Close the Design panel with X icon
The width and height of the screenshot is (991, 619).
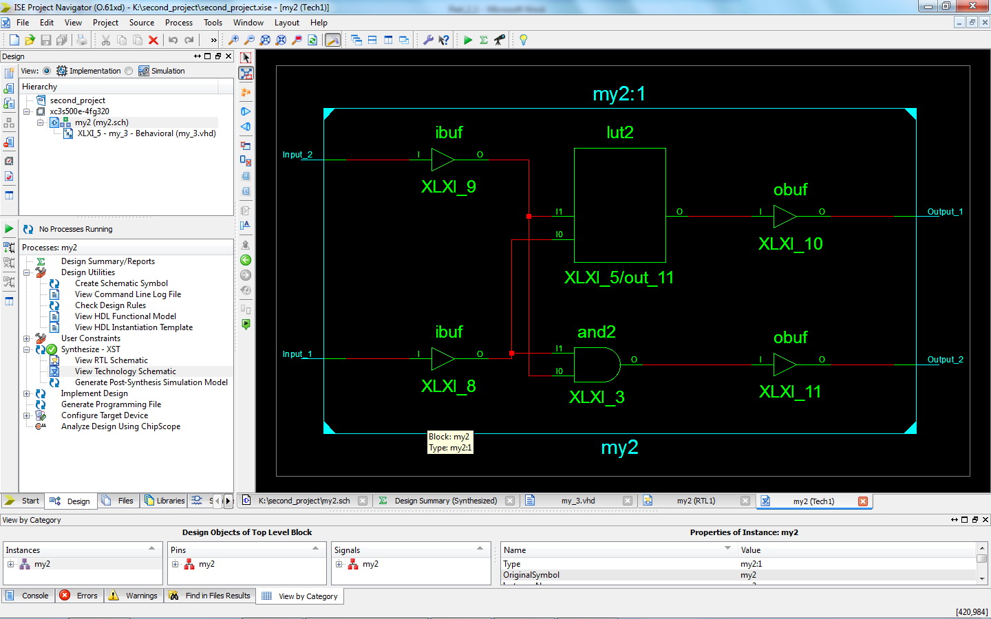[x=228, y=56]
